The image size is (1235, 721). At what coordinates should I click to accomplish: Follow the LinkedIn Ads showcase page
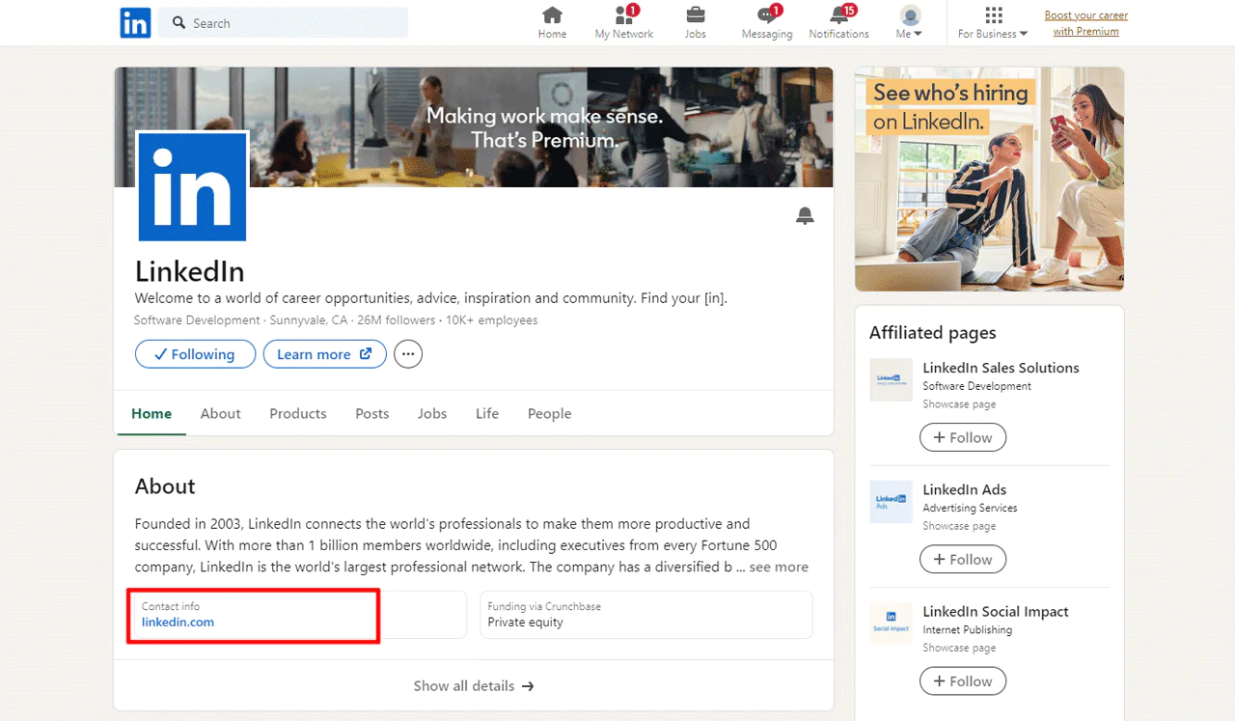click(x=962, y=559)
